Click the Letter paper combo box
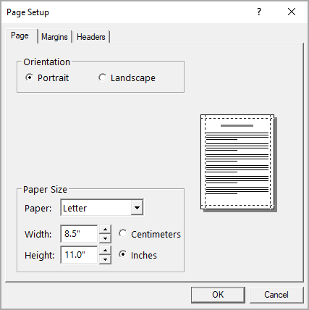This screenshot has width=309, height=310. point(102,207)
